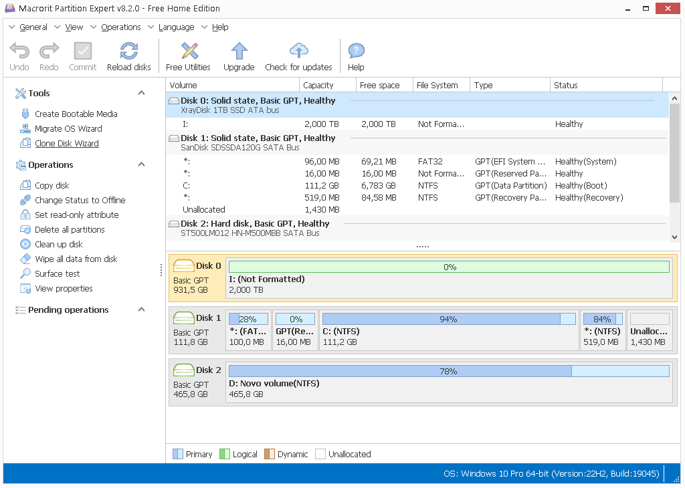The width and height of the screenshot is (685, 488).
Task: Click the Primary legend color swatch
Action: 178,454
